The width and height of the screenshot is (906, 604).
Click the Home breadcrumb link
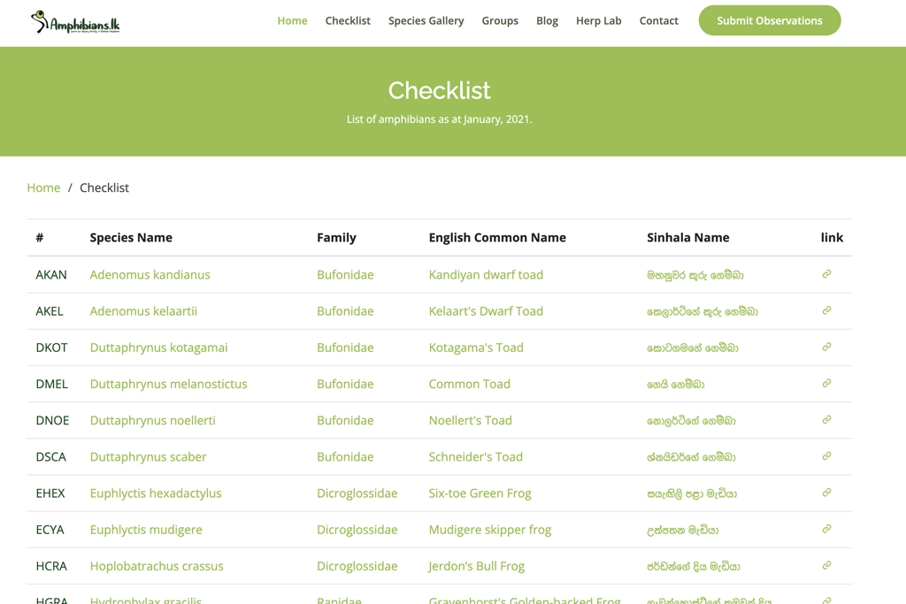(x=43, y=187)
